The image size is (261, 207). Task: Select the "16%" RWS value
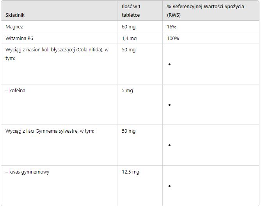pyautogui.click(x=172, y=27)
